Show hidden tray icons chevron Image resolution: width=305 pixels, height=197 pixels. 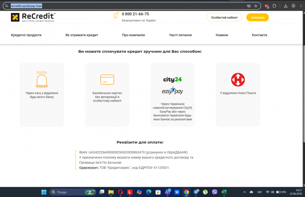pyautogui.click(x=245, y=192)
